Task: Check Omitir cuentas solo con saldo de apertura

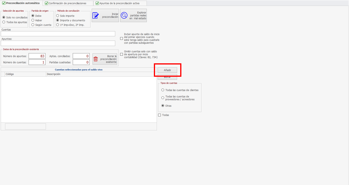Action: [122, 54]
